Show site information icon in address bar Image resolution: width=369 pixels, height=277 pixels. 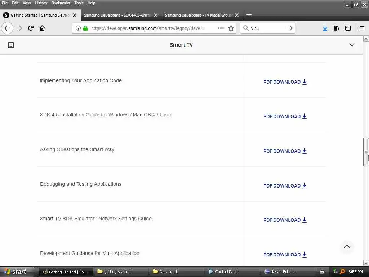[x=78, y=28]
